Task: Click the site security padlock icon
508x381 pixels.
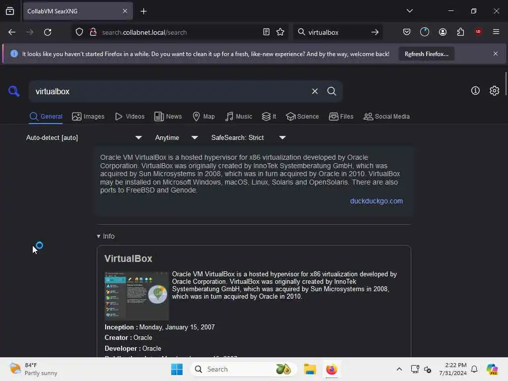Action: pyautogui.click(x=93, y=32)
